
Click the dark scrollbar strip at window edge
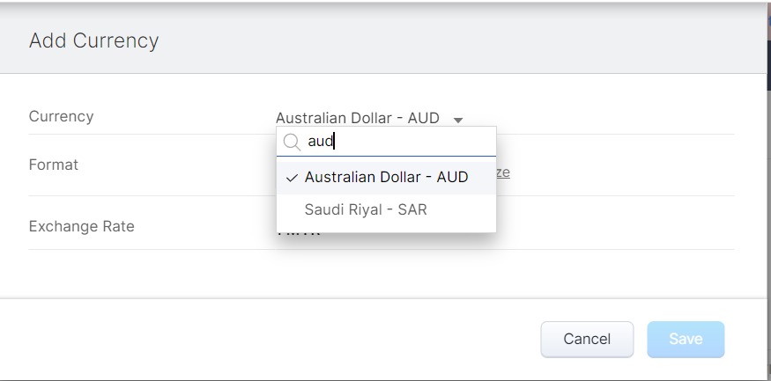point(768,66)
